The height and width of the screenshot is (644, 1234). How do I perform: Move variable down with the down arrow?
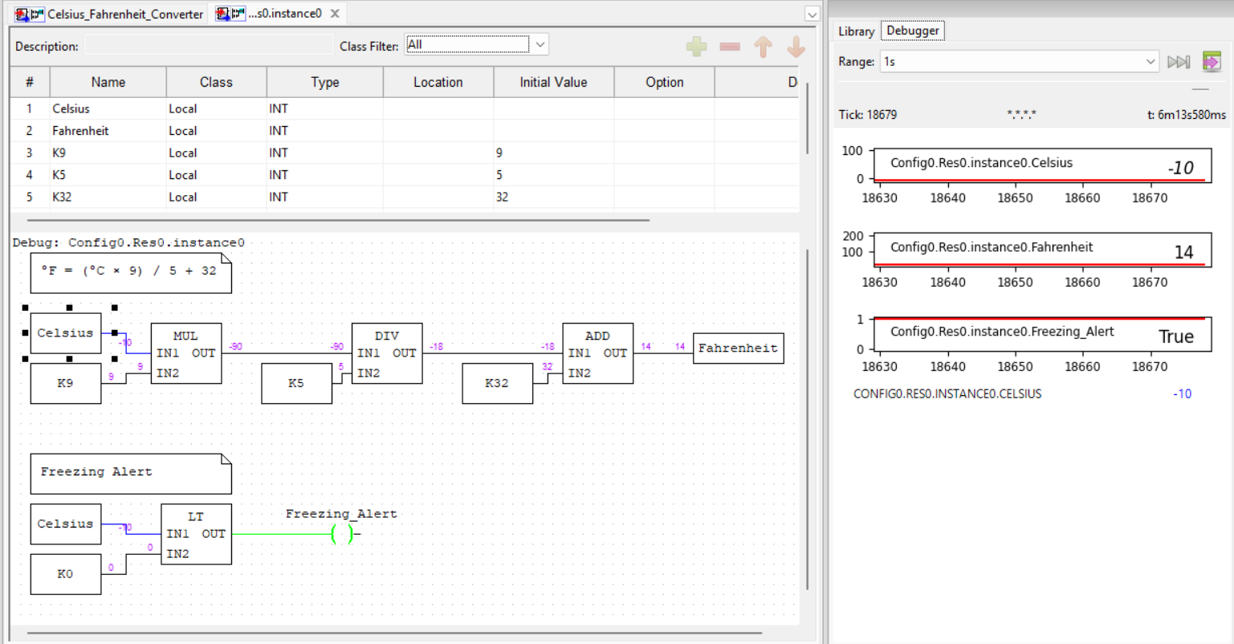pyautogui.click(x=796, y=47)
